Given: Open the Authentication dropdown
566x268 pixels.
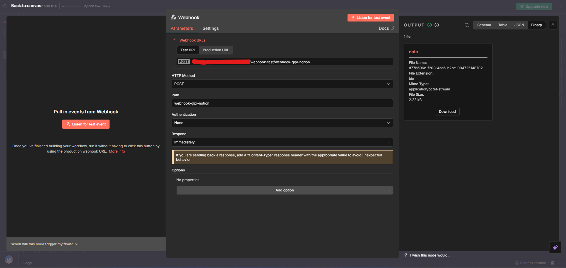Looking at the screenshot, I should point(282,123).
